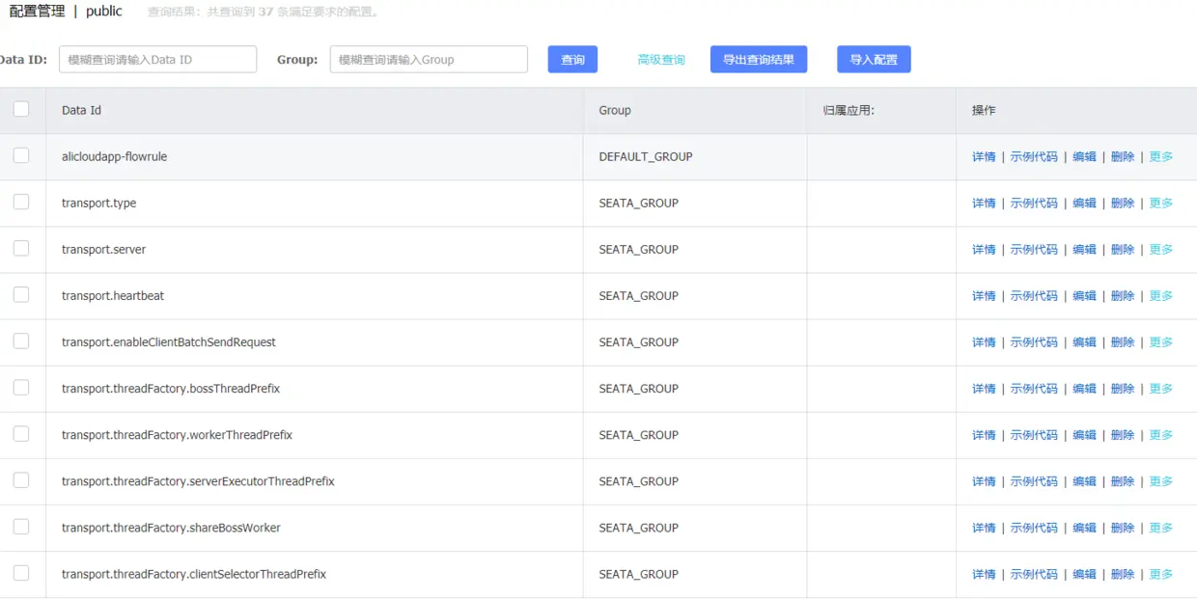Open 更多 for enableClientBatchSendRequest row
Image resolution: width=1197 pixels, height=599 pixels.
pyautogui.click(x=1161, y=341)
